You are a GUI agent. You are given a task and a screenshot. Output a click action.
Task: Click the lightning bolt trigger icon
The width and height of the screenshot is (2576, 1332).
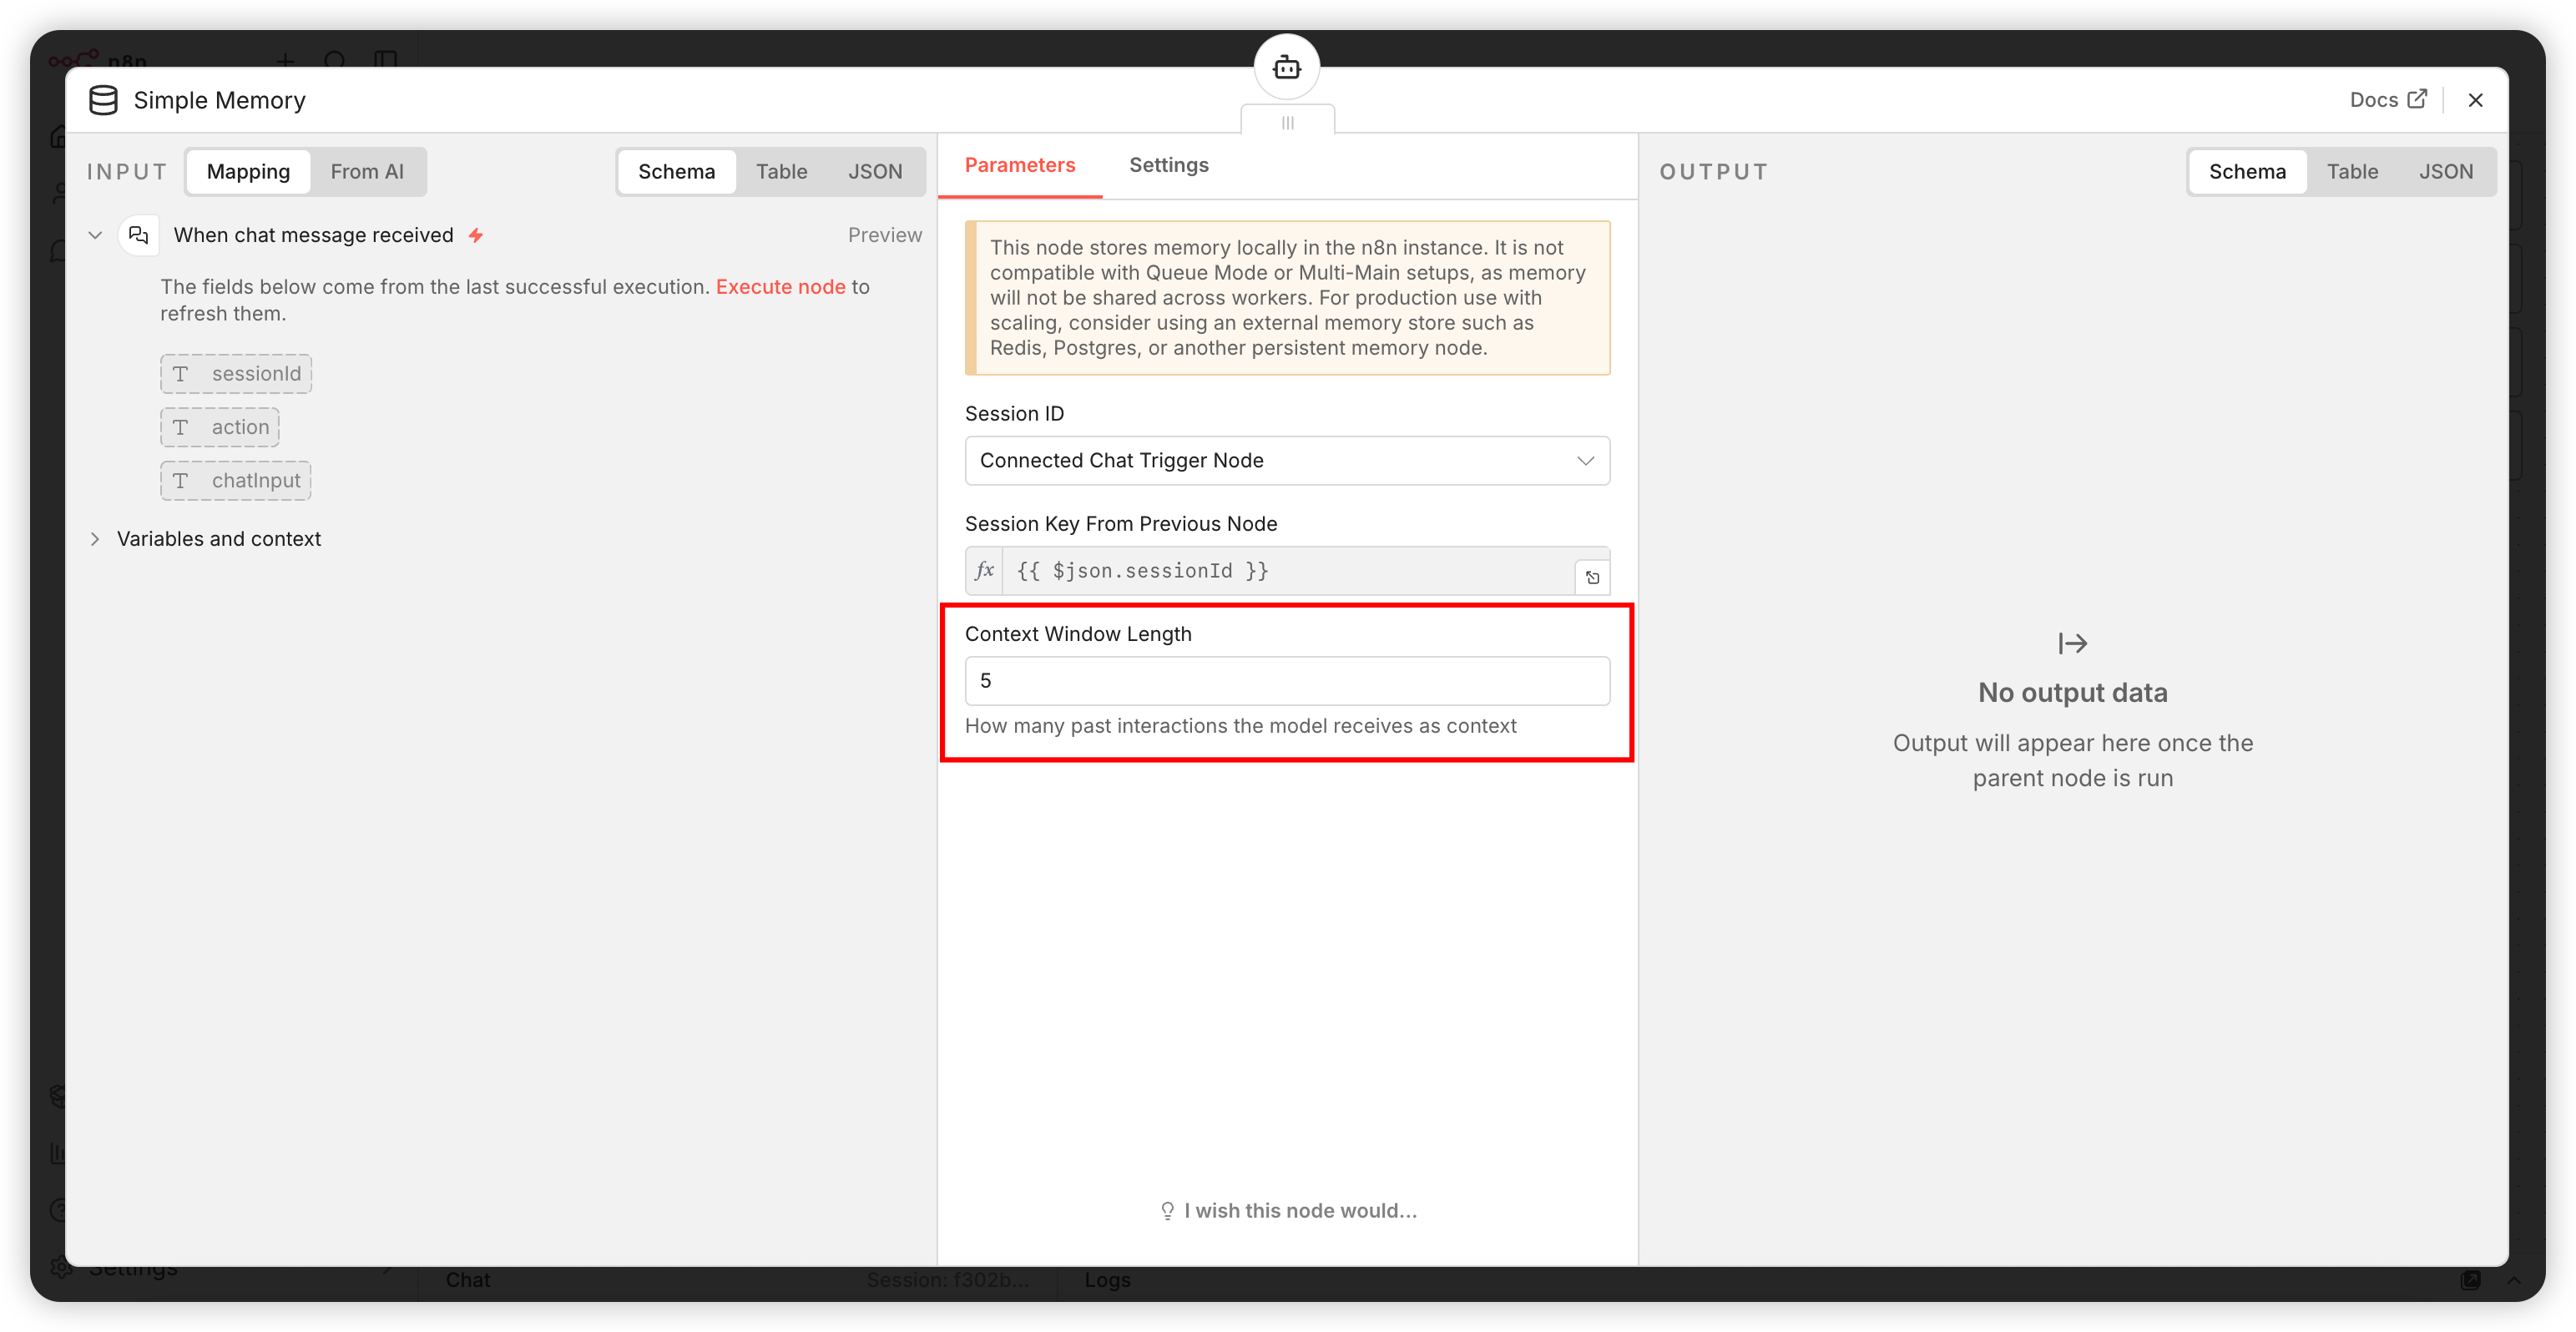point(476,235)
